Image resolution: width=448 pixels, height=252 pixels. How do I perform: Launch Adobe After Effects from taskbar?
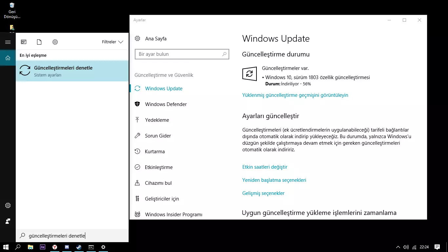pos(42,247)
